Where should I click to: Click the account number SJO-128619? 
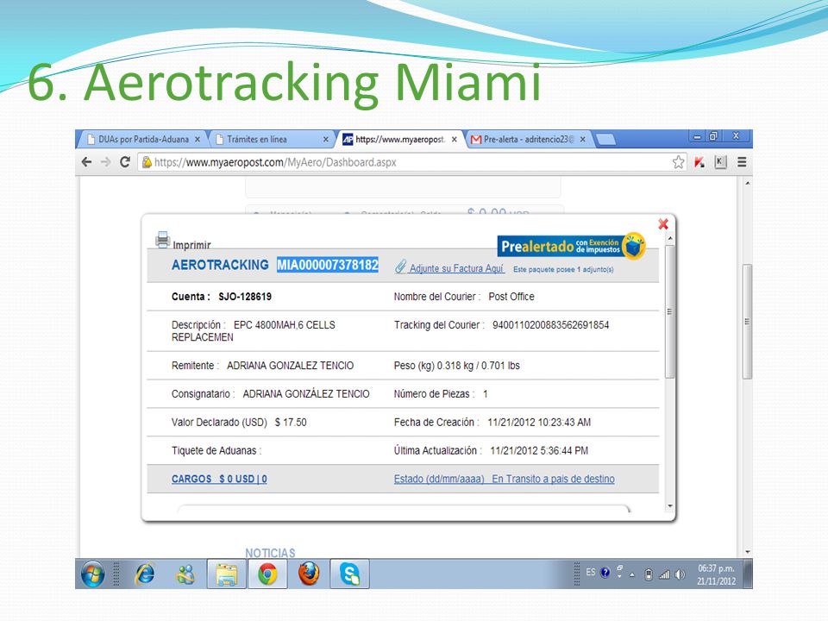(245, 297)
